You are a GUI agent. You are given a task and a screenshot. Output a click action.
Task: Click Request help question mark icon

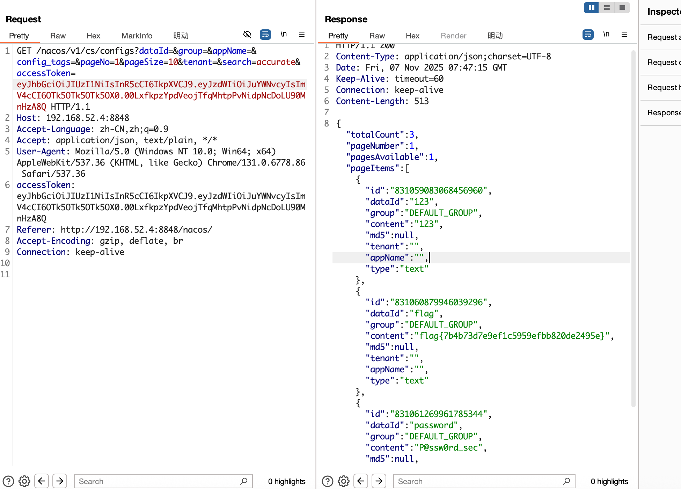pos(8,481)
